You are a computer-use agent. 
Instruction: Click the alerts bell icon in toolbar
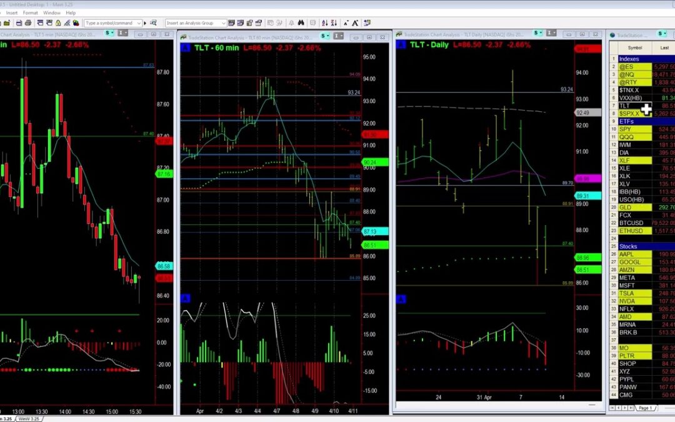click(x=292, y=23)
